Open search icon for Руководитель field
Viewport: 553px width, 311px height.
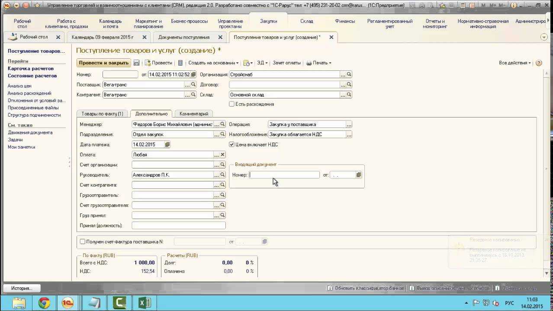click(x=223, y=175)
